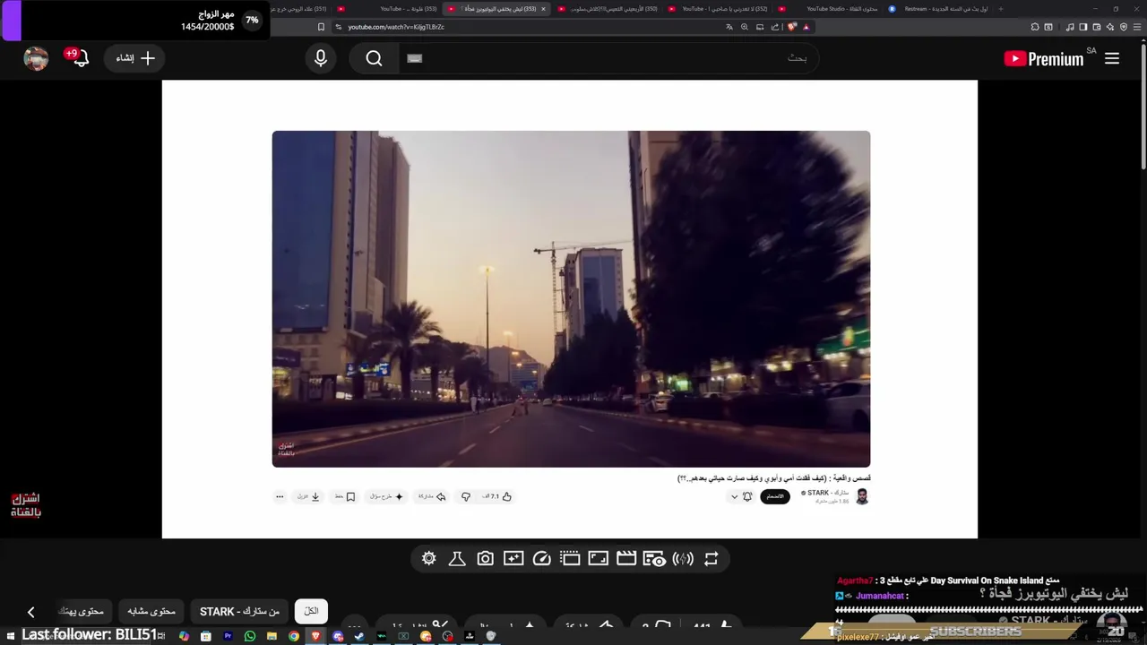The width and height of the screenshot is (1147, 645).
Task: Click the download arrow button
Action: point(309,496)
